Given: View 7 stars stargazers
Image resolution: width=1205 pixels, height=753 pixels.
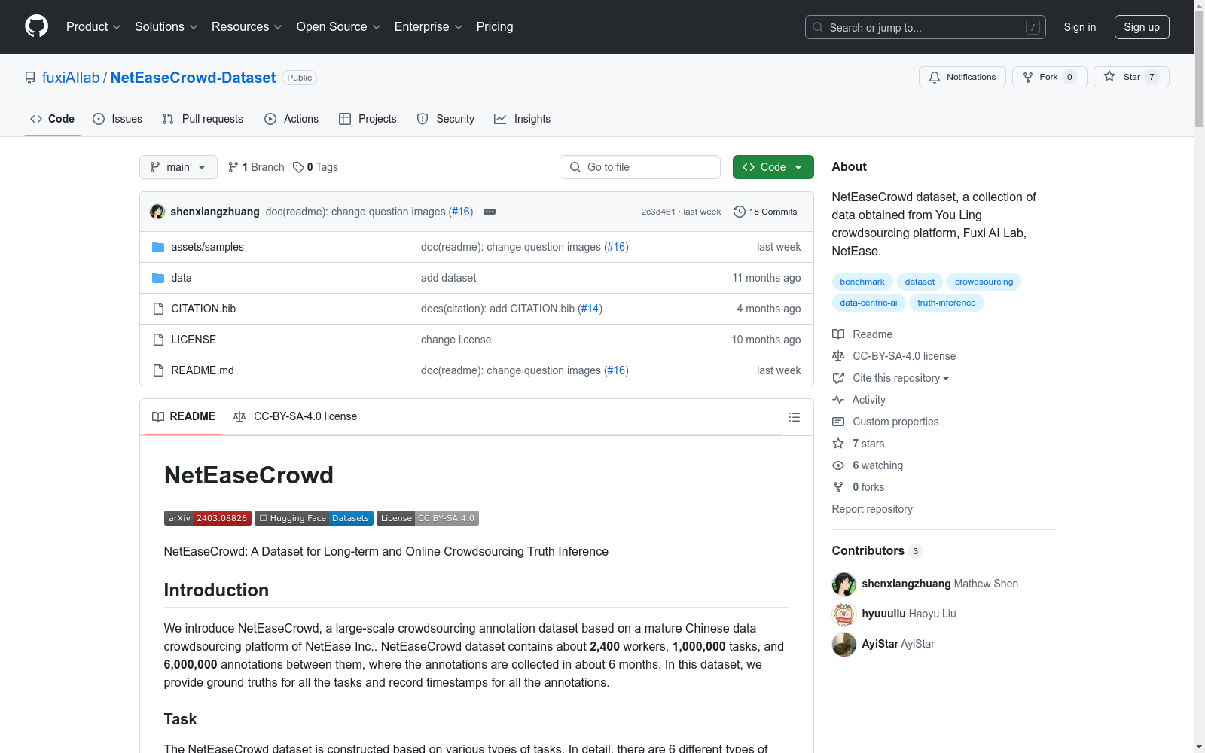Looking at the screenshot, I should 859,444.
